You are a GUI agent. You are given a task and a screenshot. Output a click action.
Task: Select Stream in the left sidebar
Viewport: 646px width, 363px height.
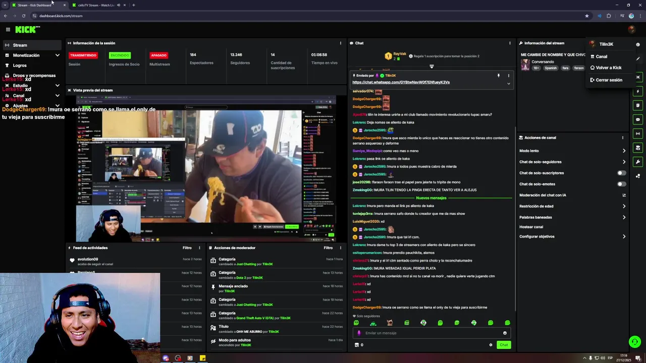32,45
